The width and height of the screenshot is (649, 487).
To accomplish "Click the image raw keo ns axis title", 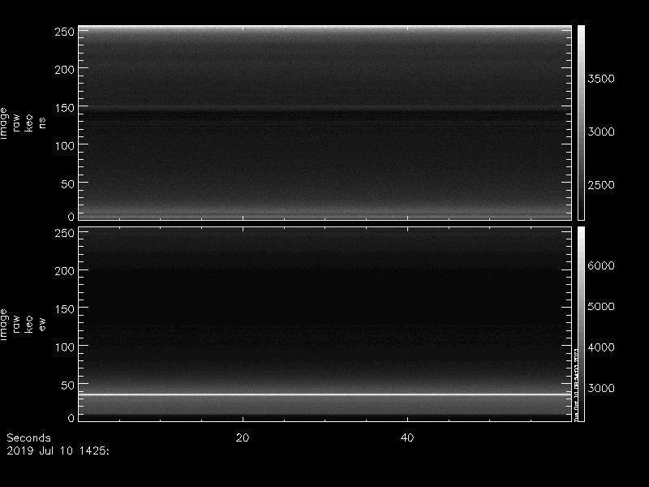I will click(x=23, y=123).
